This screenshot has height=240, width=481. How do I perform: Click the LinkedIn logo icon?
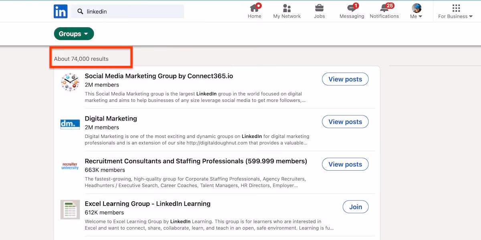click(61, 11)
